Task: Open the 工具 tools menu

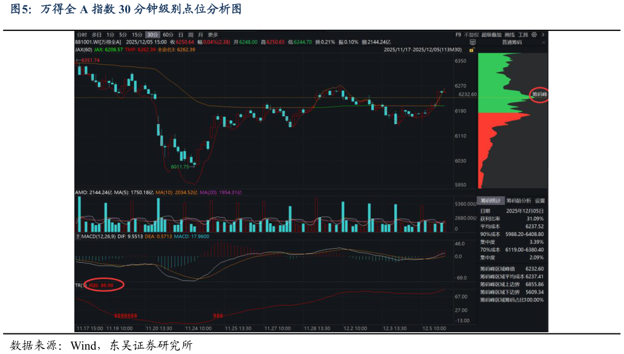Action: pyautogui.click(x=523, y=34)
